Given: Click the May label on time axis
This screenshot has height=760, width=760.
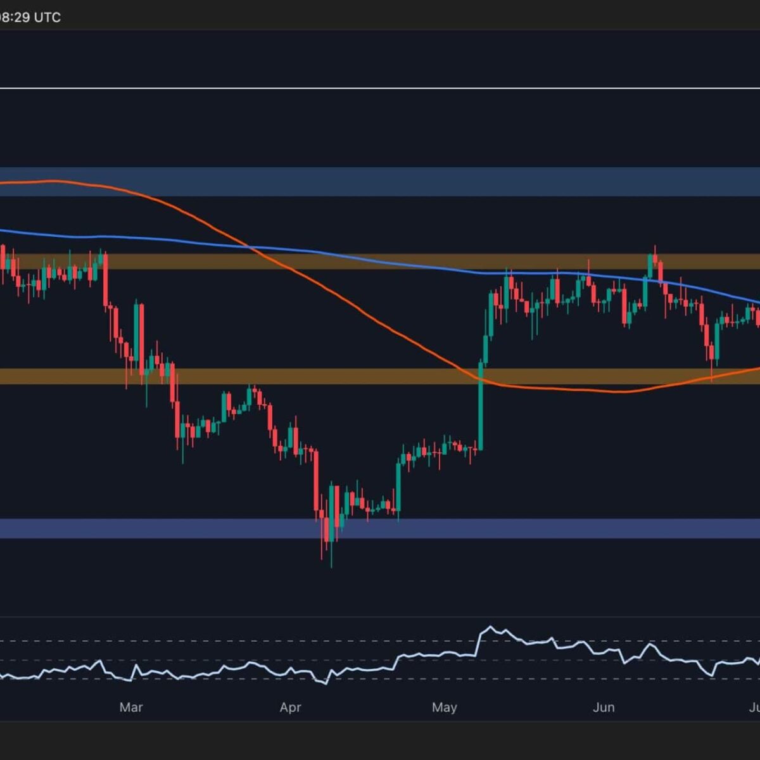Looking at the screenshot, I should click(x=444, y=707).
